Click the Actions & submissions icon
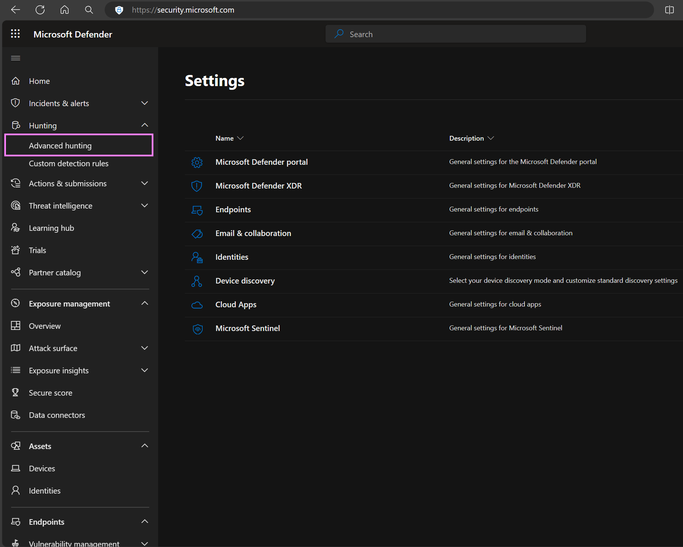Image resolution: width=683 pixels, height=547 pixels. pyautogui.click(x=16, y=183)
